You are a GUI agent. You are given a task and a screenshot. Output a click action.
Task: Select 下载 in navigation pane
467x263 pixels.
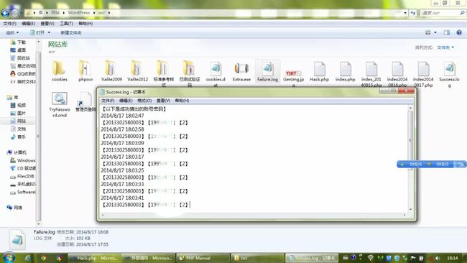pyautogui.click(x=18, y=42)
